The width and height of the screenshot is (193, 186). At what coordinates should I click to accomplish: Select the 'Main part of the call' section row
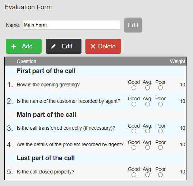(96, 115)
